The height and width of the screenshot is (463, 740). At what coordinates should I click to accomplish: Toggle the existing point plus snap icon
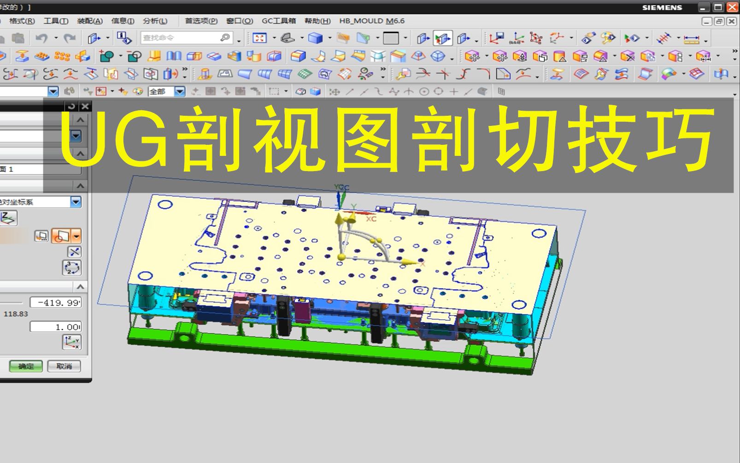tap(454, 91)
